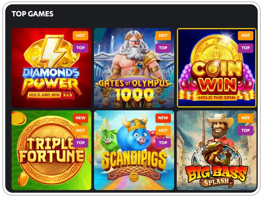The height and width of the screenshot is (197, 263).
Task: Click NEW badge on Scandipigs
Action: click(163, 118)
